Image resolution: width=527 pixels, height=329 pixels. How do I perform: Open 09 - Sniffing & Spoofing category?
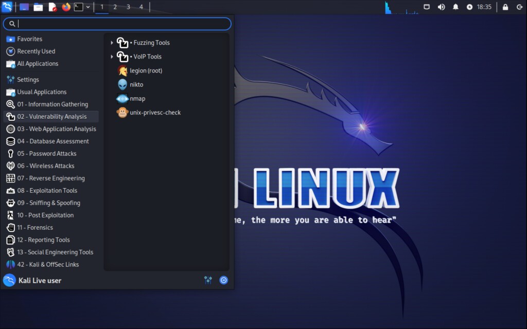(x=51, y=203)
